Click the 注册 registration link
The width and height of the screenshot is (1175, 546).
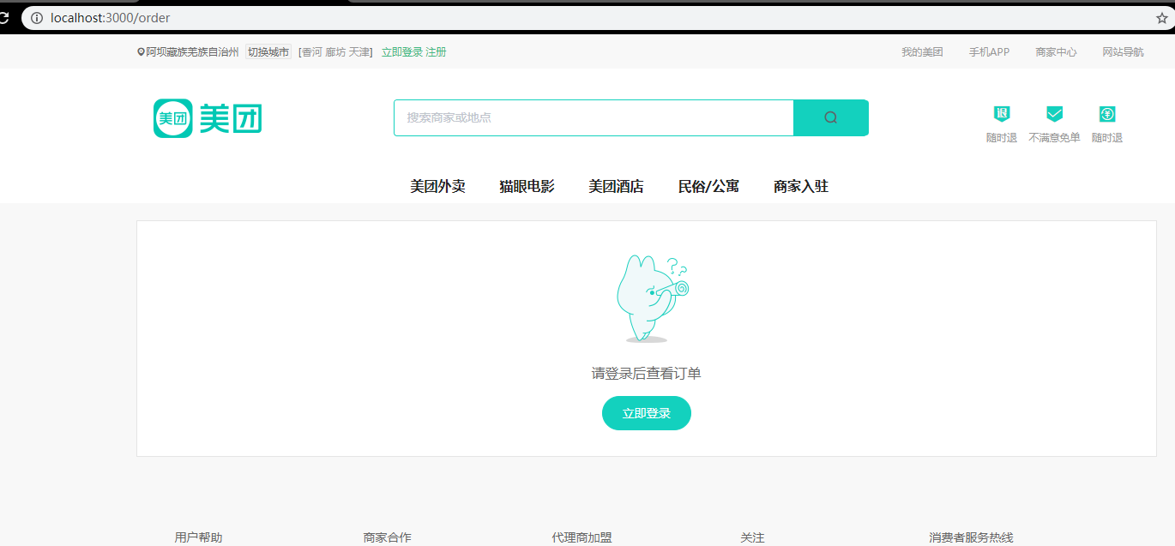[x=432, y=51]
